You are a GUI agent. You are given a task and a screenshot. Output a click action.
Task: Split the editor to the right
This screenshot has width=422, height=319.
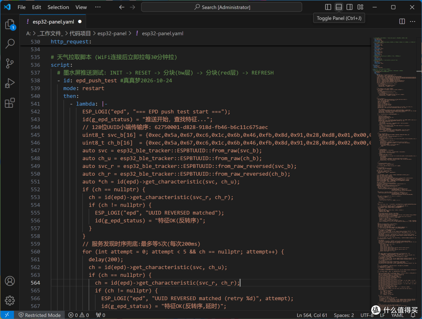coord(402,21)
